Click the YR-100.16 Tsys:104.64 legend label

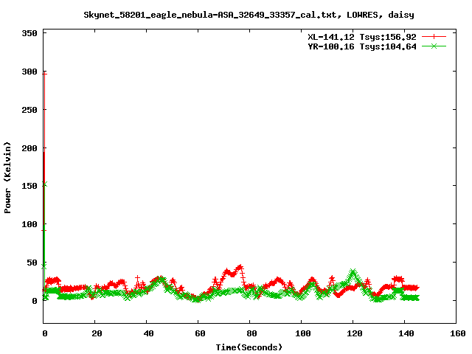point(362,46)
